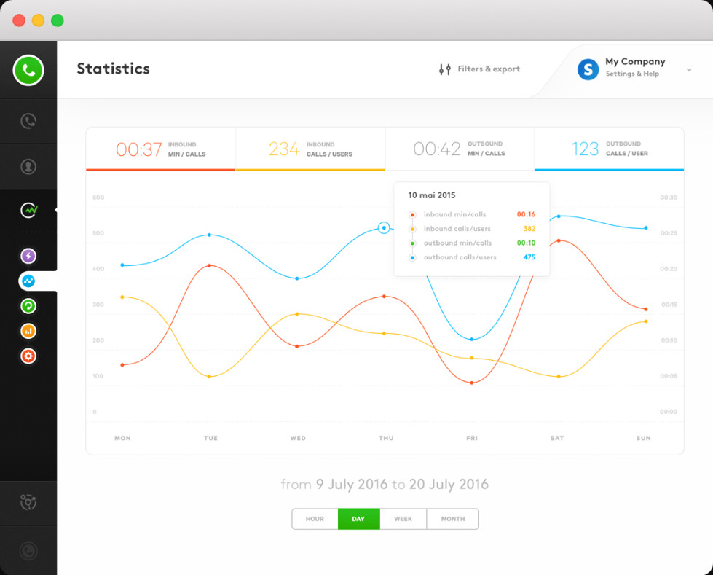The width and height of the screenshot is (713, 575).
Task: Click tooltip row inbound calls/users
Action: click(x=472, y=229)
